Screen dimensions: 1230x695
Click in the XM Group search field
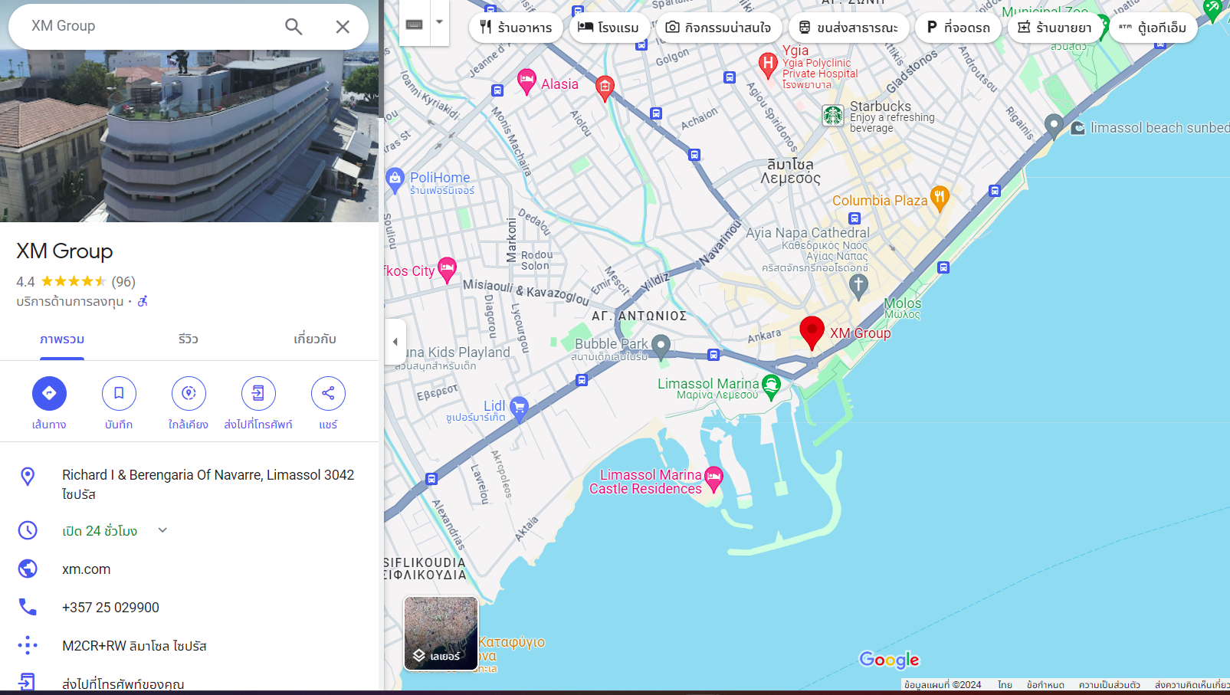146,26
